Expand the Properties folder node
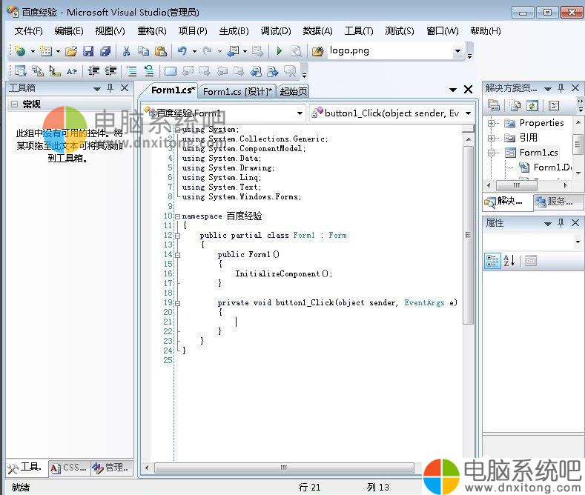Screen dimensions: 585x495 (492, 123)
